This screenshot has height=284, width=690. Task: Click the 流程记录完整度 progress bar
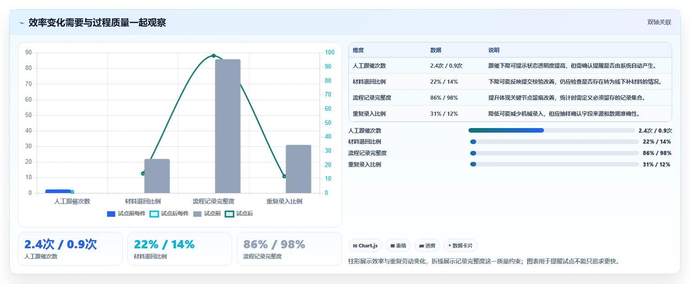click(x=554, y=153)
